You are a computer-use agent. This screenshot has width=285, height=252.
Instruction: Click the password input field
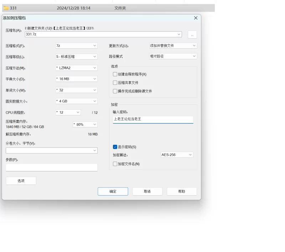(x=153, y=120)
